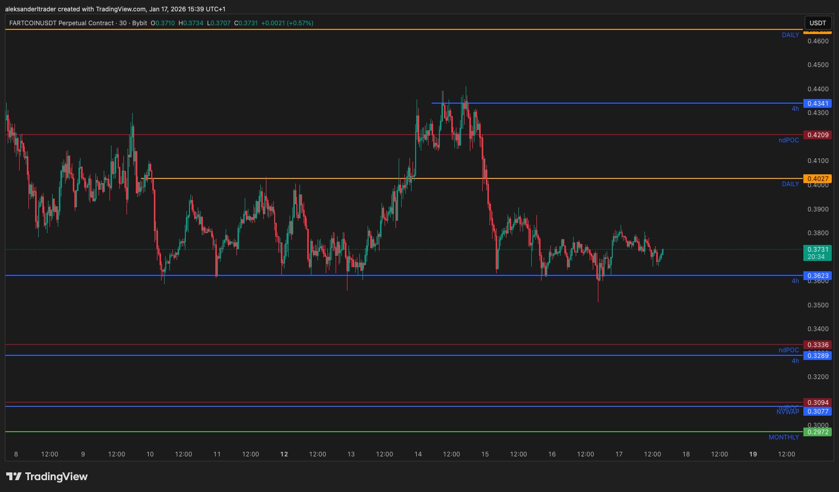The image size is (839, 492).
Task: Click the MONTHLY line text label
Action: click(783, 437)
